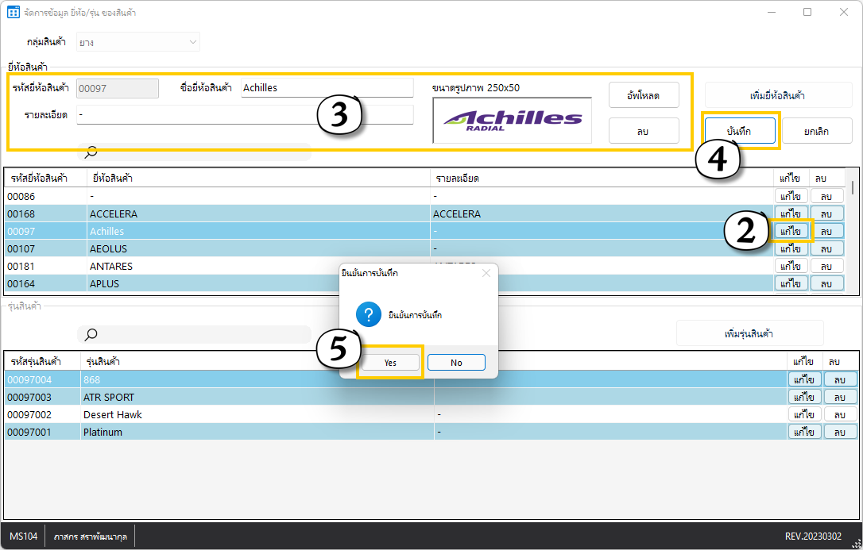This screenshot has width=863, height=550.
Task: Open the product group dropdown
Action: pyautogui.click(x=137, y=42)
